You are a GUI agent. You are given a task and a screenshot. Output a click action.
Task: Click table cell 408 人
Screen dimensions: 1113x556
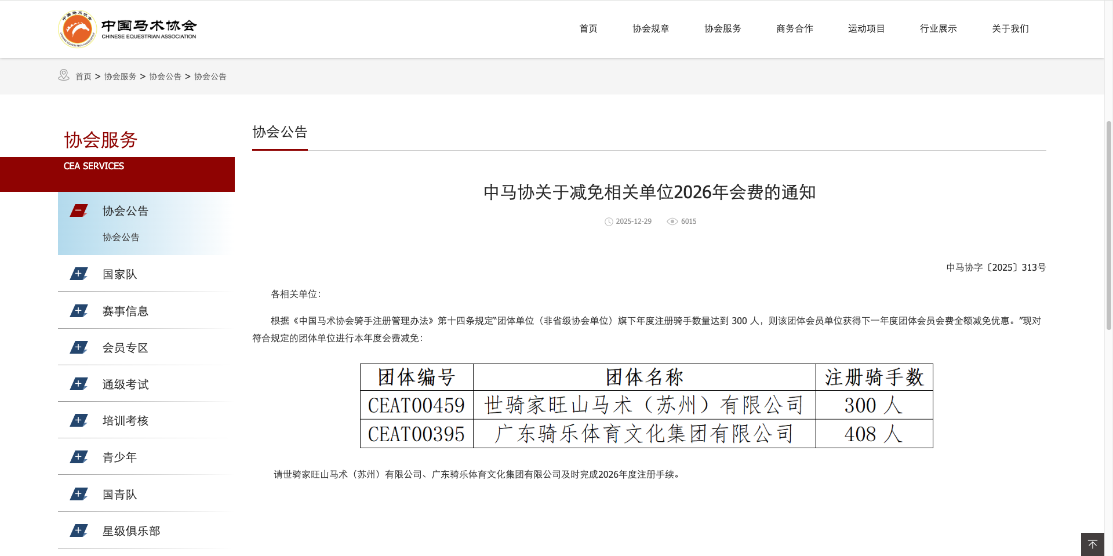[874, 434]
